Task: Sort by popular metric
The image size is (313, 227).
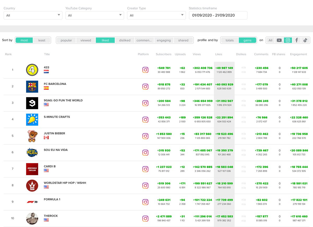Action: click(x=66, y=40)
